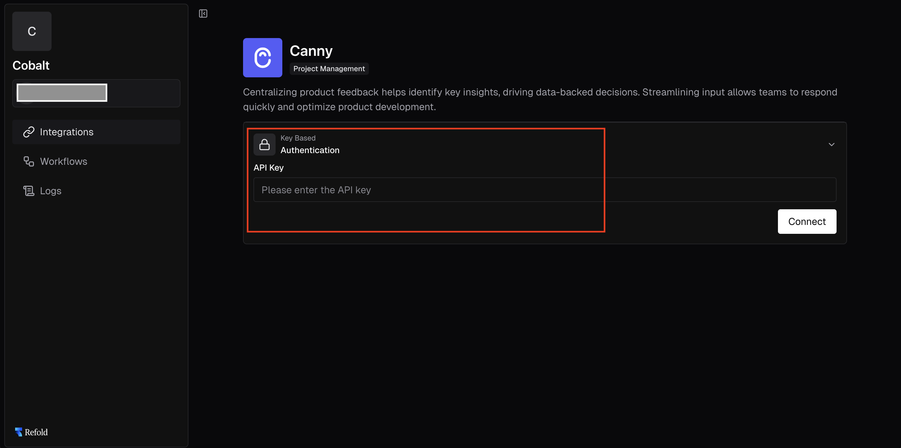
Task: Click the Canny heading title
Action: [311, 50]
